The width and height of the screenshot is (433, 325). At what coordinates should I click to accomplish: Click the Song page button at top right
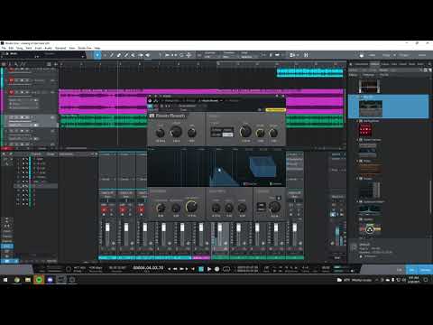(x=386, y=55)
